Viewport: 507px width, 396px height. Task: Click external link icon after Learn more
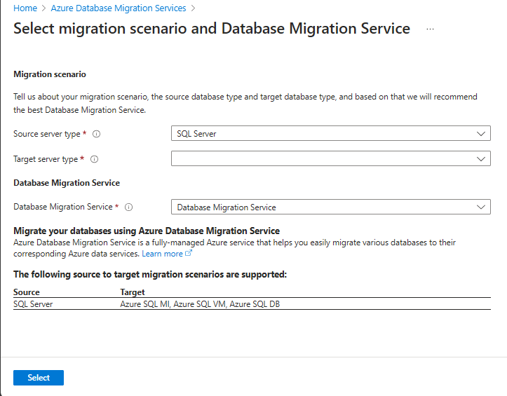point(188,254)
